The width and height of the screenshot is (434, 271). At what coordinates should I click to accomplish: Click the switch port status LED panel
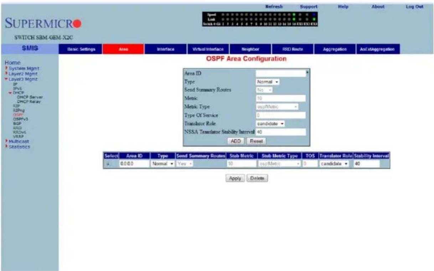(x=259, y=19)
